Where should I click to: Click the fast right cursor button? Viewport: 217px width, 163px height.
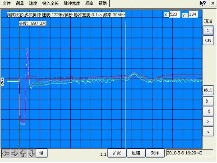208,101
